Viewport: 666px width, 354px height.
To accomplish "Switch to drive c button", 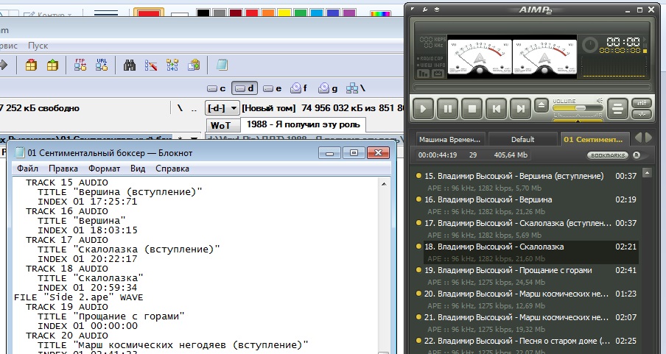I will 216,88.
